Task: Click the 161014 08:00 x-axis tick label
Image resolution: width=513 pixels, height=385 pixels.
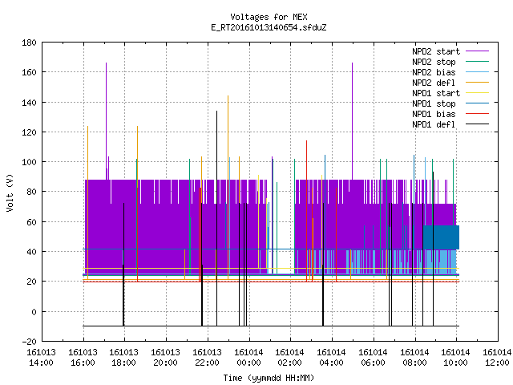Action: pyautogui.click(x=415, y=358)
